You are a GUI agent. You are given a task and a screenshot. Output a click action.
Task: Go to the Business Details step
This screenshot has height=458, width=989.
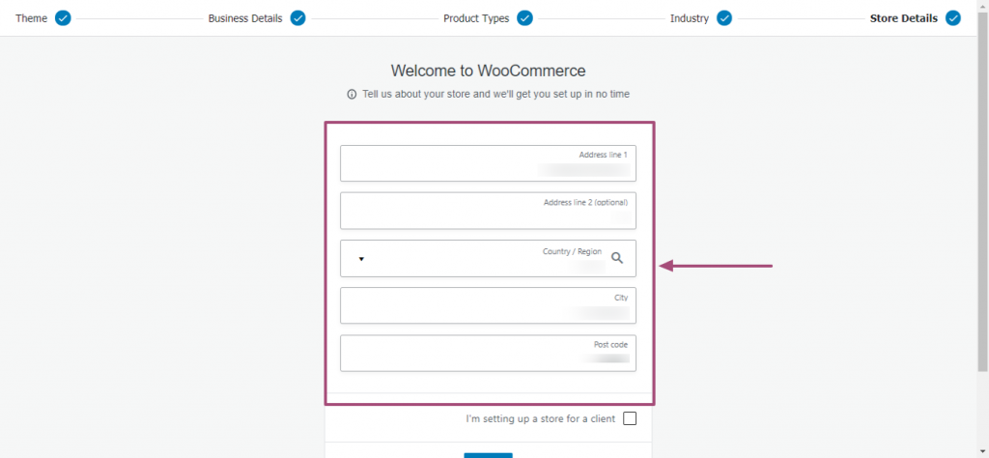tap(245, 18)
